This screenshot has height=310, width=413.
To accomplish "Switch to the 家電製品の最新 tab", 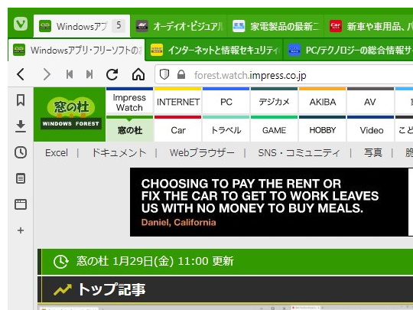I will pos(276,26).
